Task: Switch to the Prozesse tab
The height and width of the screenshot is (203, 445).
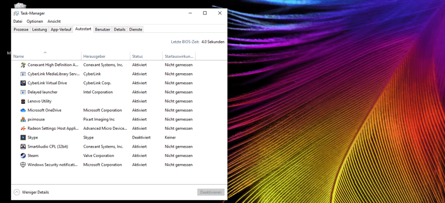Action: (x=21, y=29)
